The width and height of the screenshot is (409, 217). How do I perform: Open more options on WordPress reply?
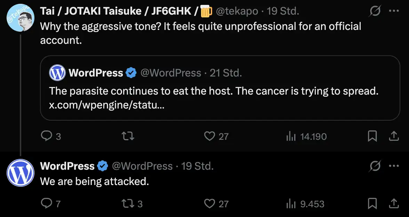[x=393, y=166]
